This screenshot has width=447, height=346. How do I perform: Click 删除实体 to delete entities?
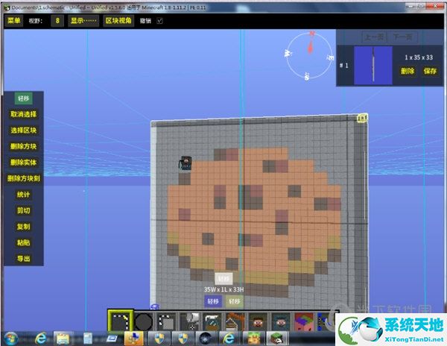coord(24,163)
